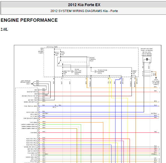
Task: Click the YEL wire label at pin 27
Action: pos(44,142)
